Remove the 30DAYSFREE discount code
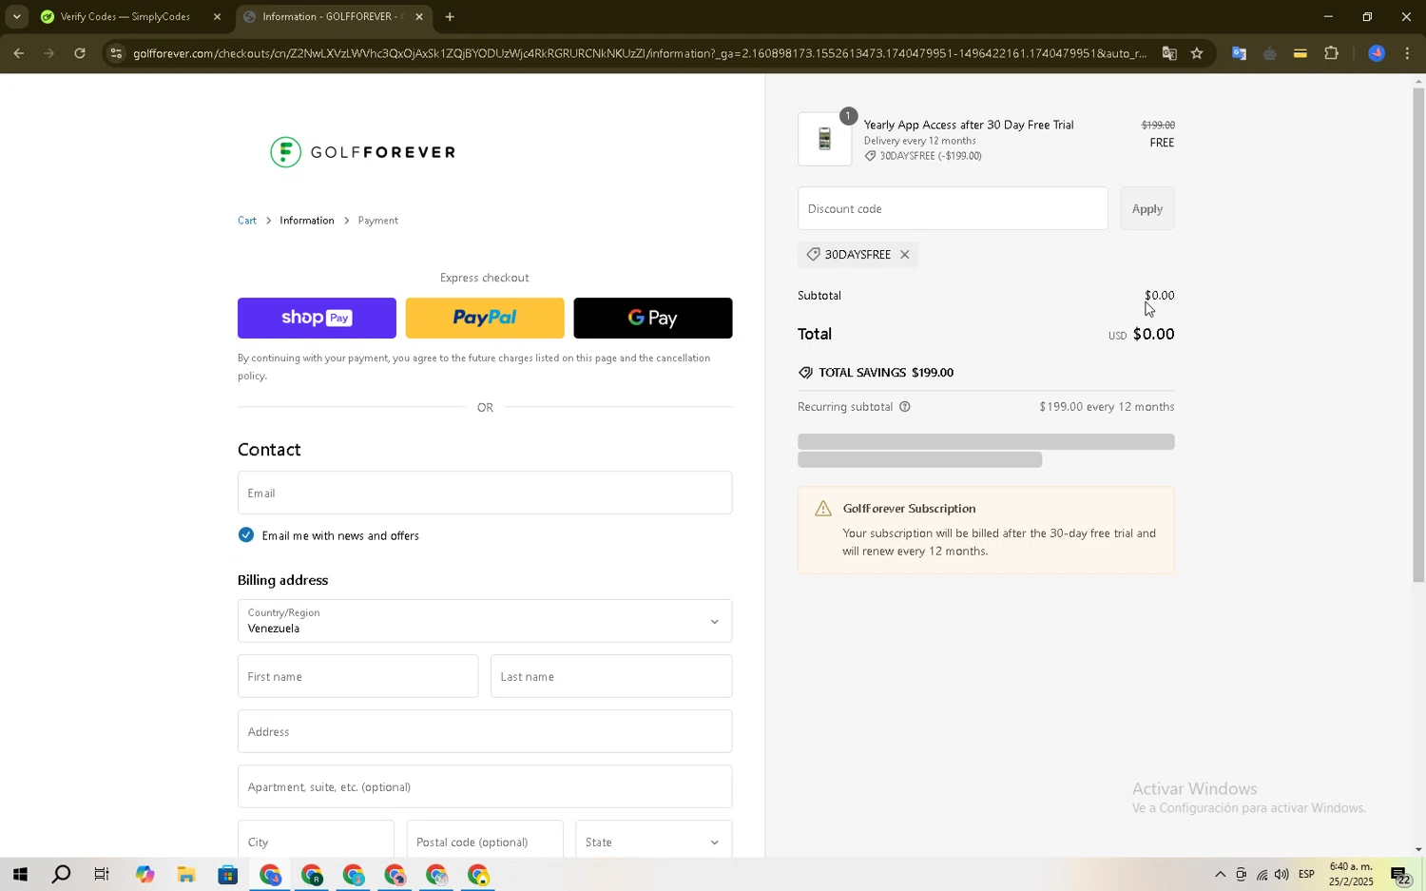This screenshot has height=891, width=1426. tap(905, 255)
